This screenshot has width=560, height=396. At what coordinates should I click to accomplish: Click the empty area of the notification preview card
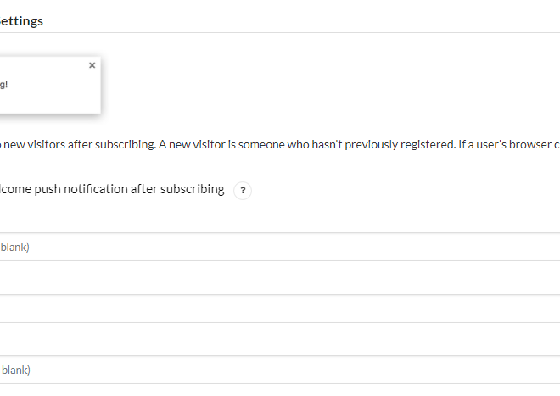click(50, 98)
